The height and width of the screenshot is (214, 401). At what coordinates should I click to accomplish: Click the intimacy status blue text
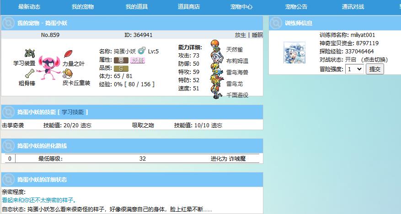coord(39,200)
